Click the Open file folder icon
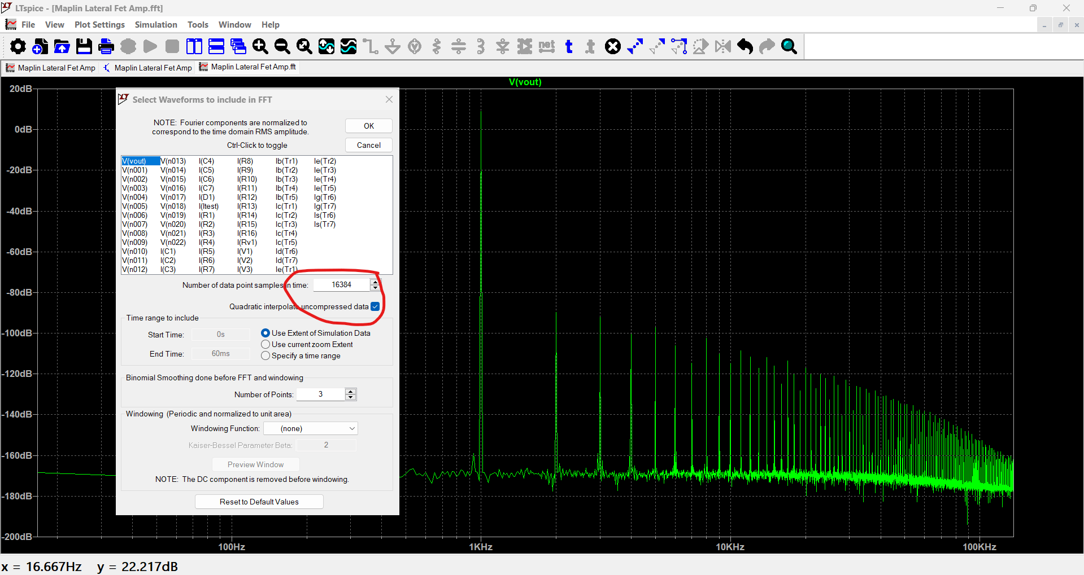Viewport: 1084px width, 575px height. [x=62, y=46]
